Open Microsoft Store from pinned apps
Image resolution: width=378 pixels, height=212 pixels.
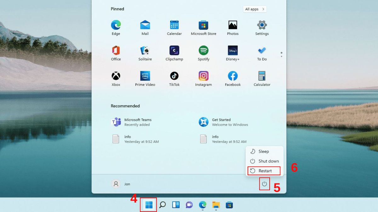(203, 28)
